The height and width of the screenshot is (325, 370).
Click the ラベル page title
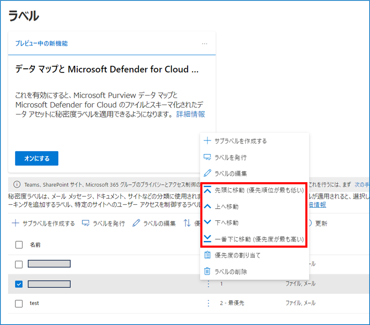click(x=24, y=16)
